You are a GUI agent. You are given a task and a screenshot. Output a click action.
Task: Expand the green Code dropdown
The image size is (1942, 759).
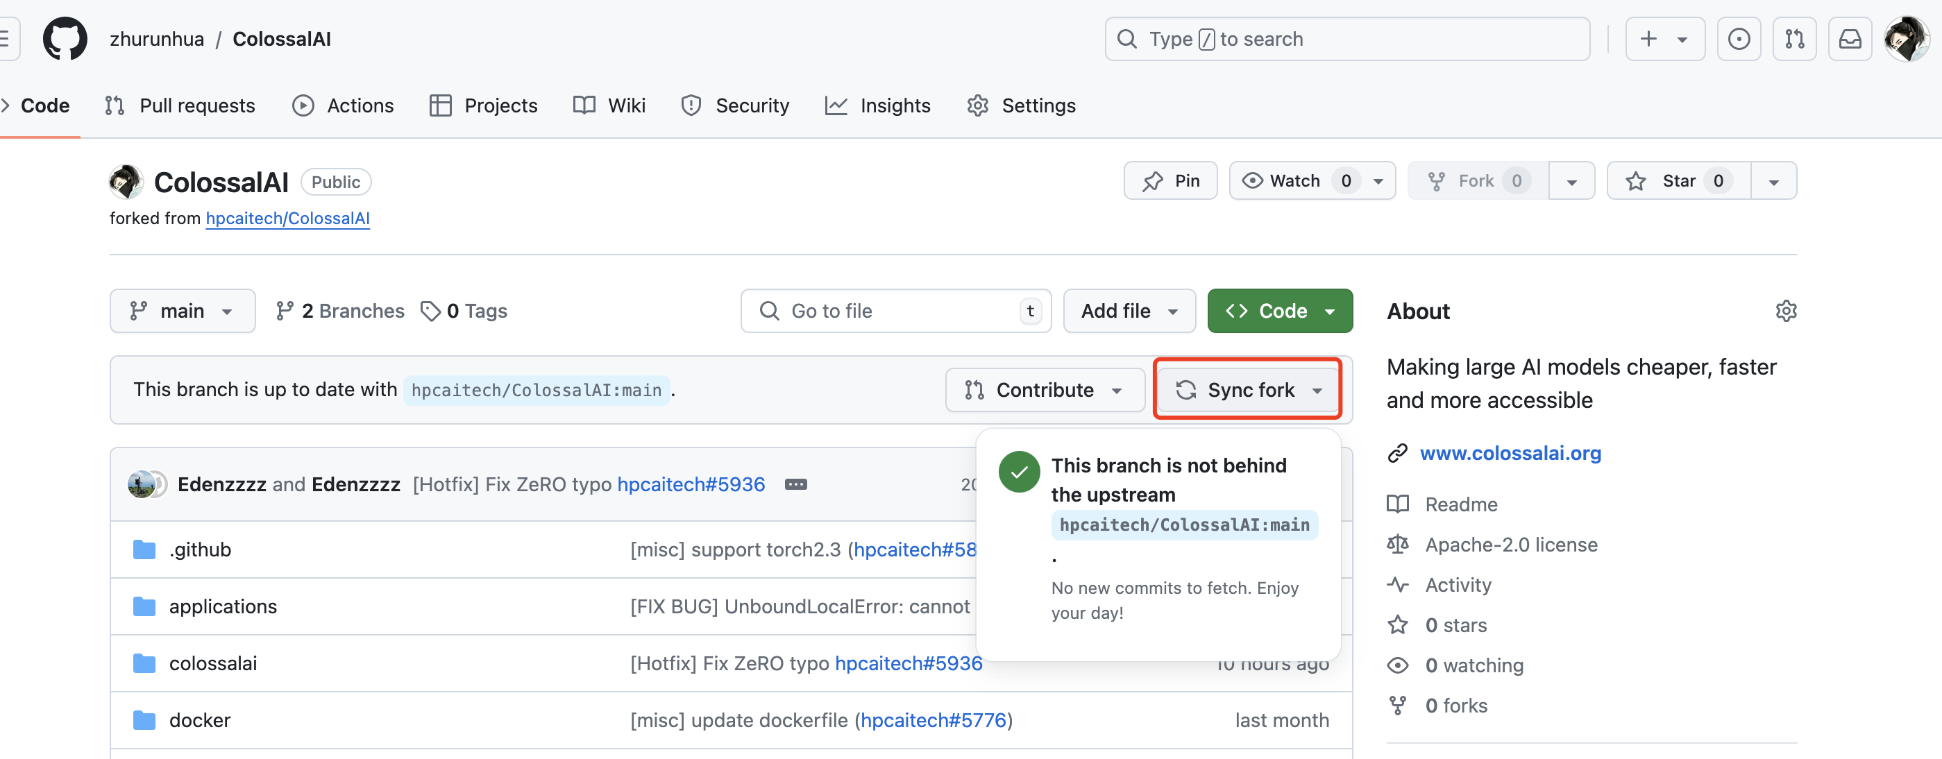1279,312
